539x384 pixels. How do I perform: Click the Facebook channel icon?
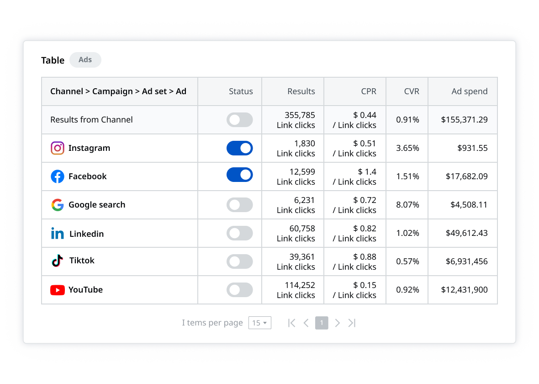57,176
